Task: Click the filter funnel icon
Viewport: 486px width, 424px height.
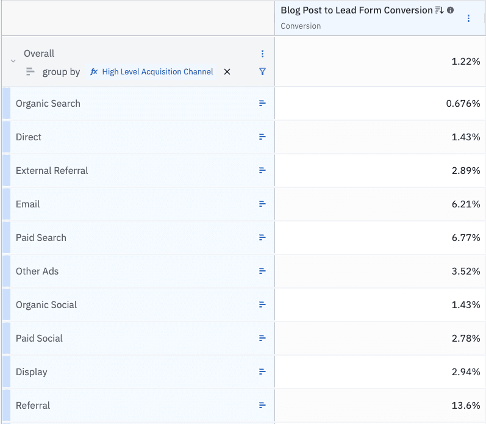Action: tap(262, 71)
